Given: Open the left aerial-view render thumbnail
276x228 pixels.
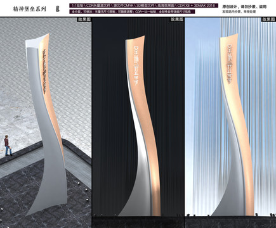Looking at the screenshot, I should tap(46, 123).
